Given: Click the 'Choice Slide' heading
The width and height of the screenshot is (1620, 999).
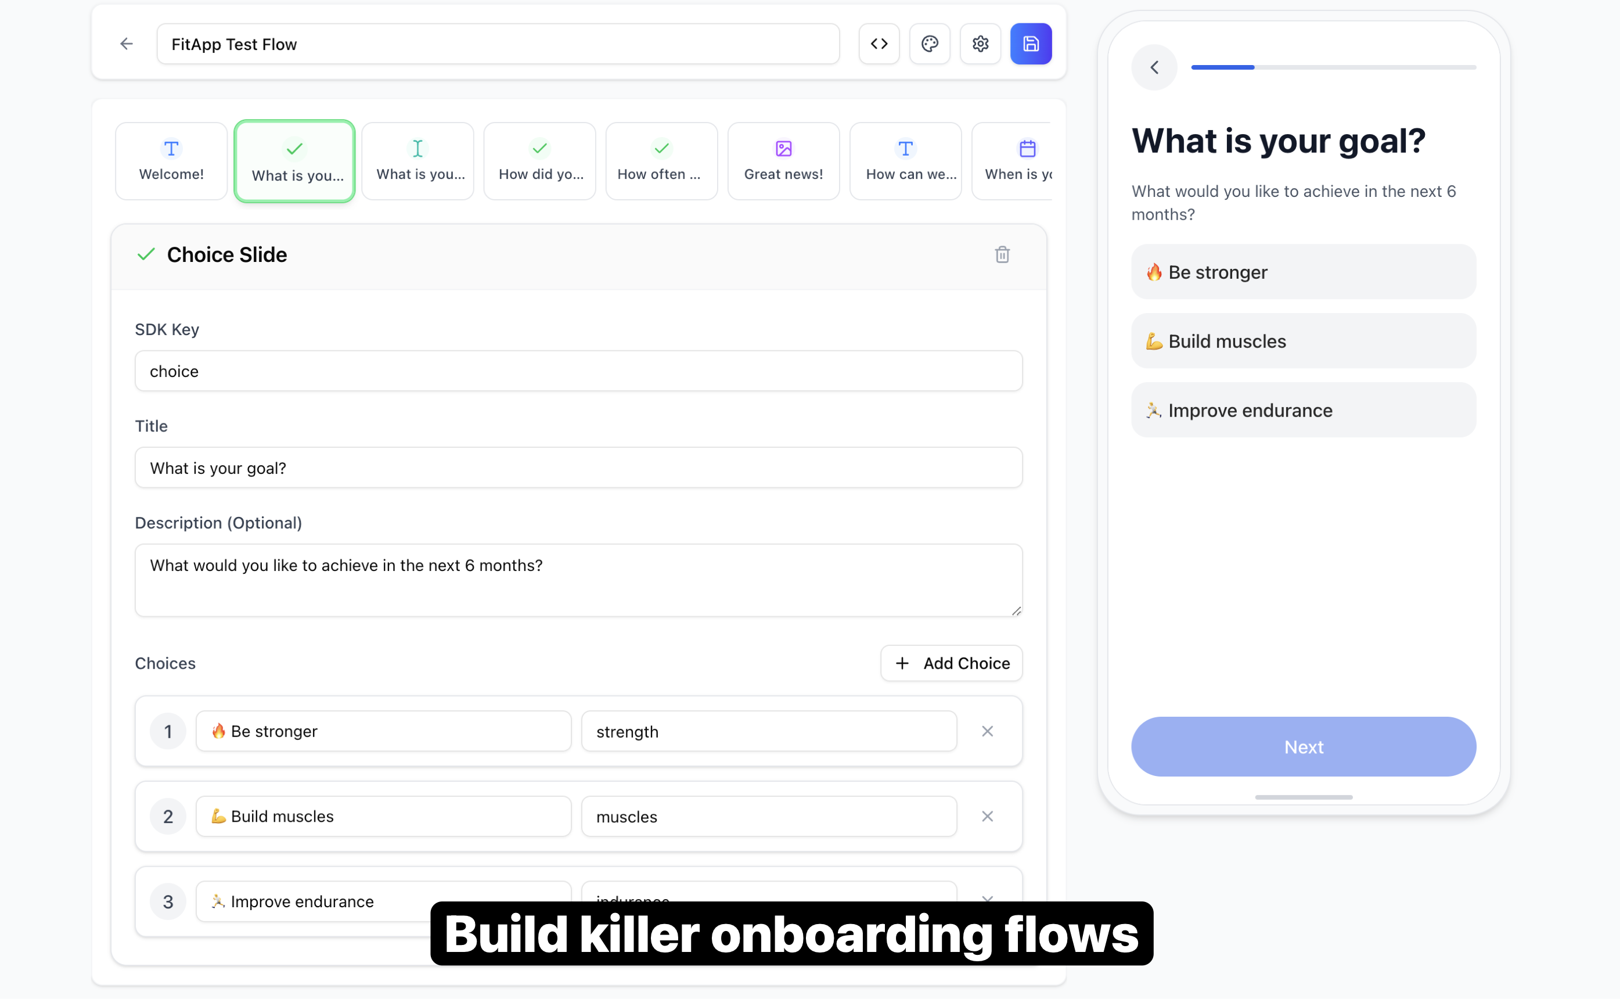Looking at the screenshot, I should pos(226,255).
